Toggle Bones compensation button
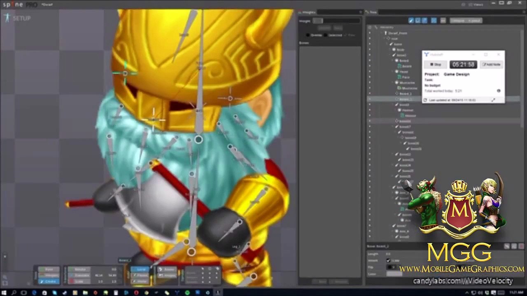The height and width of the screenshot is (296, 527). [168, 269]
